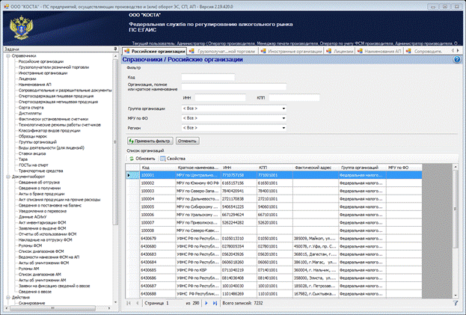This screenshot has width=466, height=315.
Task: Click the help question mark icon
Action: 457,60
